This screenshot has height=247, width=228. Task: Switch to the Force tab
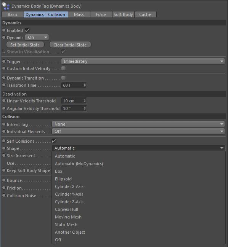tap(101, 14)
